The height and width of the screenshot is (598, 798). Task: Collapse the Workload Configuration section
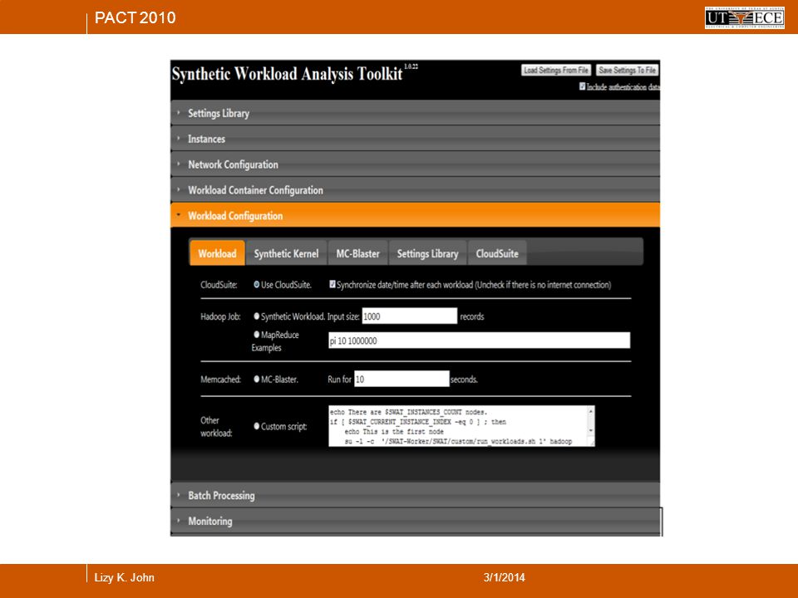coord(416,215)
